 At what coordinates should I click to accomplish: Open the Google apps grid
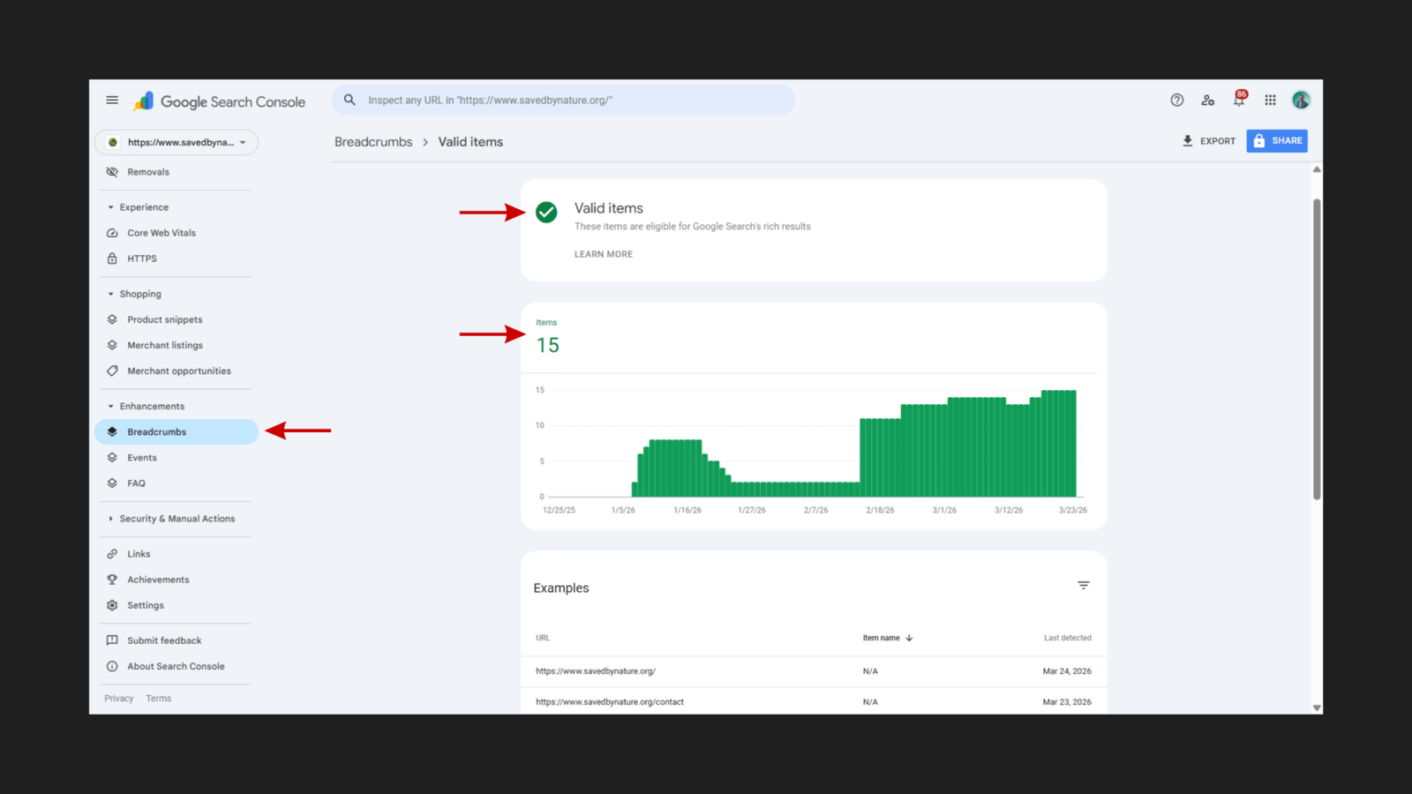[1270, 100]
